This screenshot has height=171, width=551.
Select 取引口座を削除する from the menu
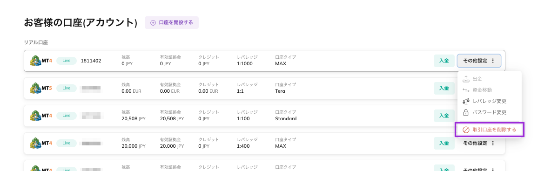(489, 130)
